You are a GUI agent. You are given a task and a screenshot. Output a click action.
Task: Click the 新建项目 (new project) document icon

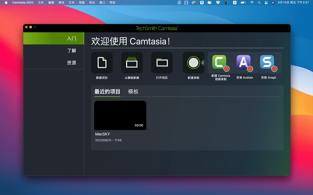point(102,63)
